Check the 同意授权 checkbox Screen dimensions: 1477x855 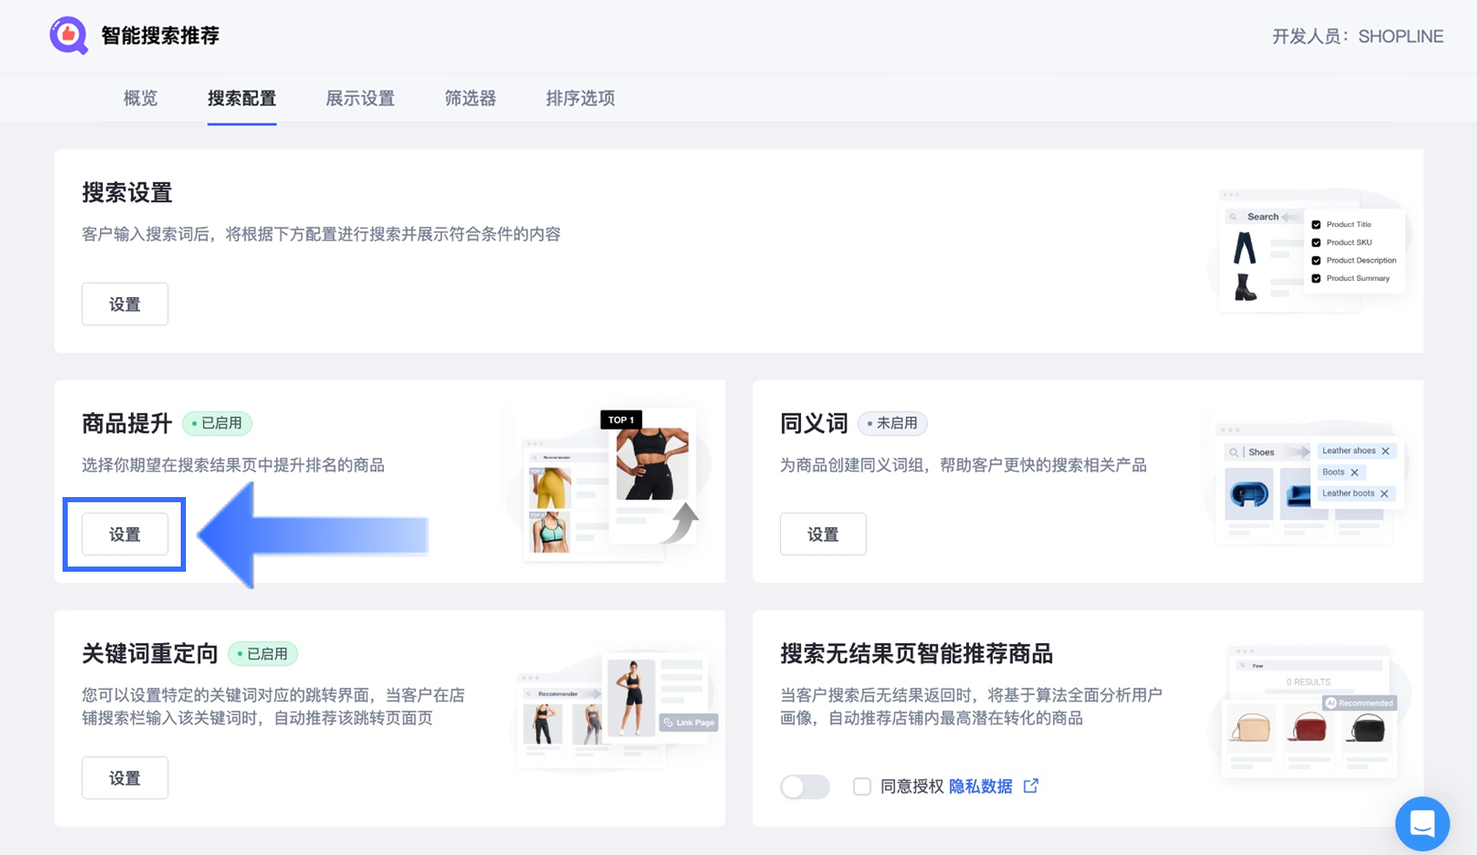click(x=862, y=786)
